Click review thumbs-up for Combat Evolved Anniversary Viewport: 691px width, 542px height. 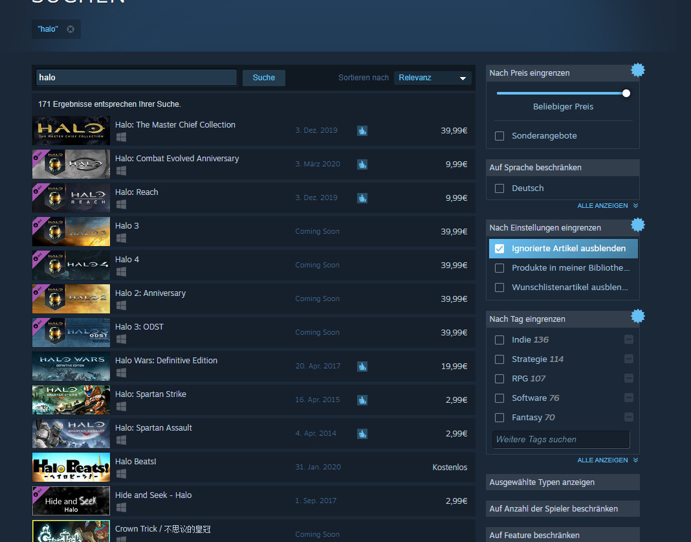coord(362,164)
